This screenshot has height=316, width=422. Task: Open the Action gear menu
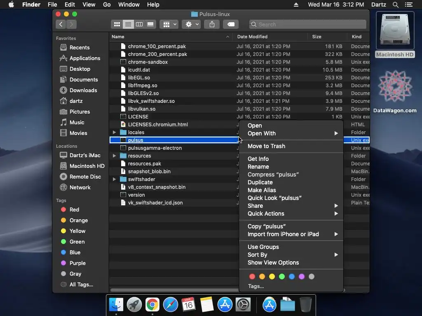pyautogui.click(x=191, y=24)
